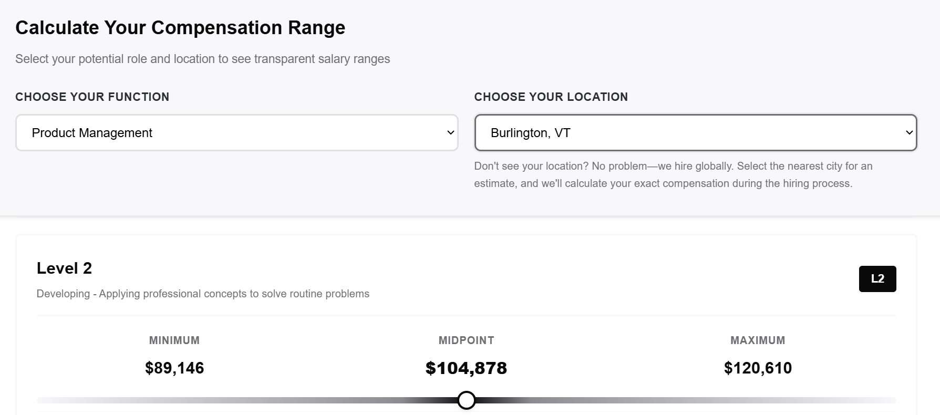Open the Burlington, VT location dropdown
The width and height of the screenshot is (940, 415).
695,133
